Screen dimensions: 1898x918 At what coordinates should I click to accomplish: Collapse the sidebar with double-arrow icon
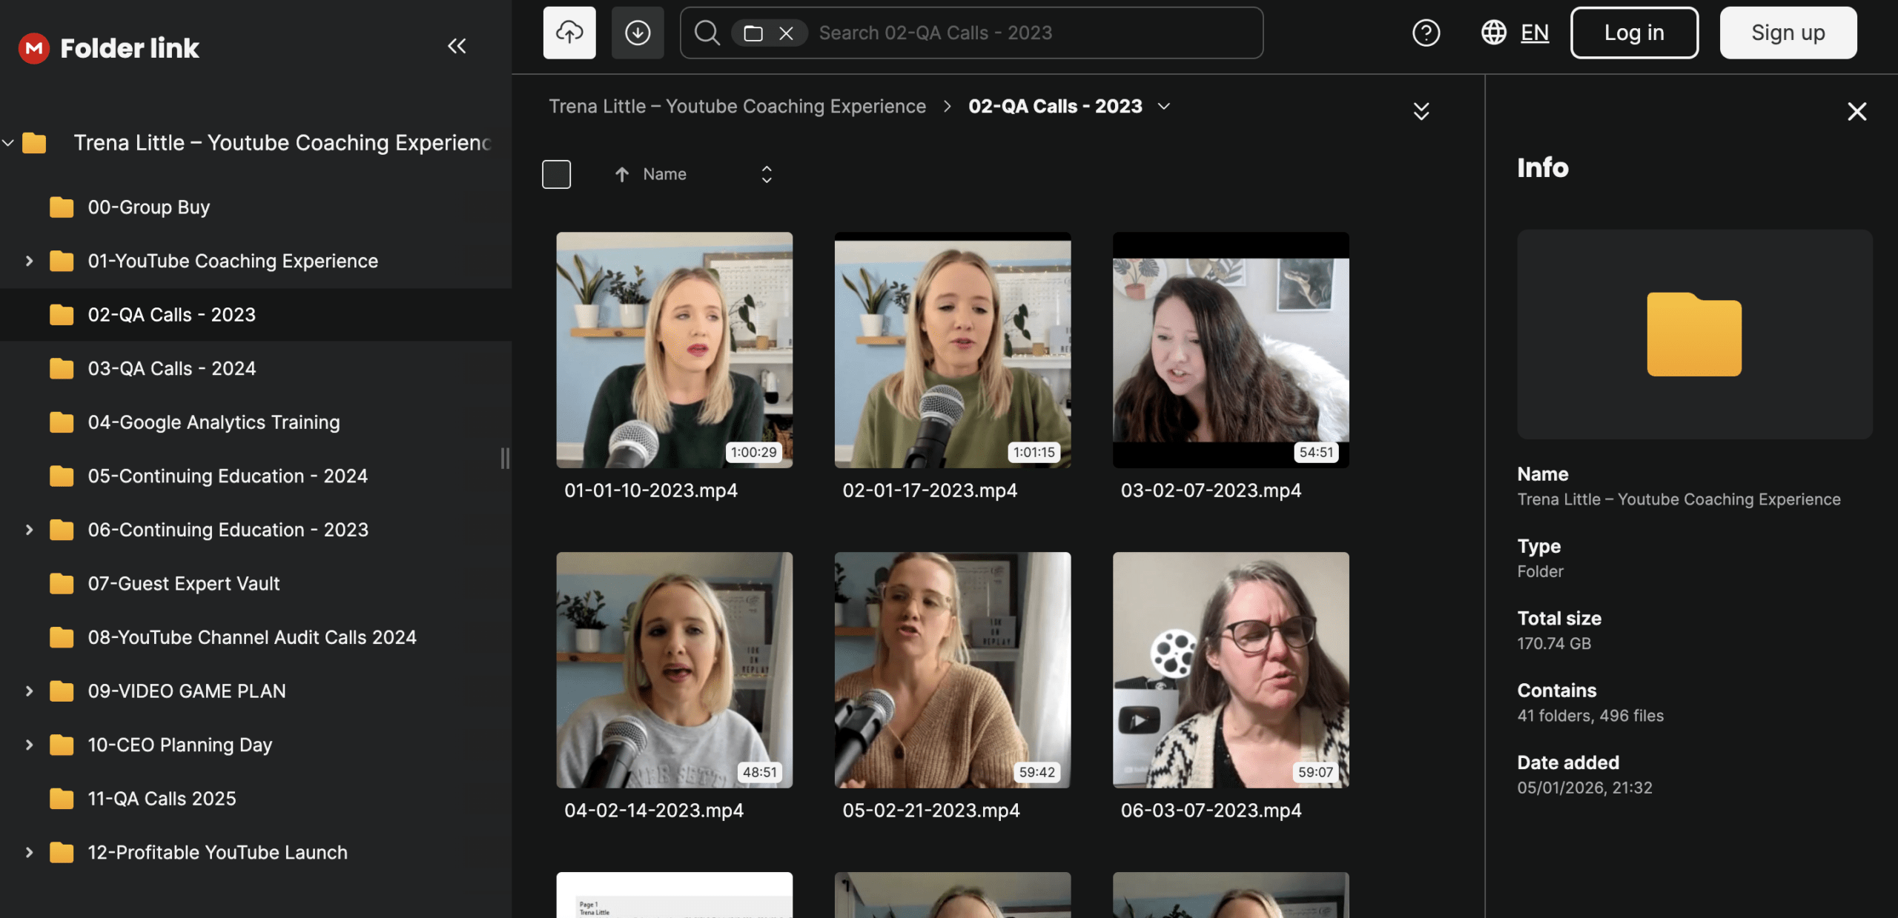(x=457, y=46)
